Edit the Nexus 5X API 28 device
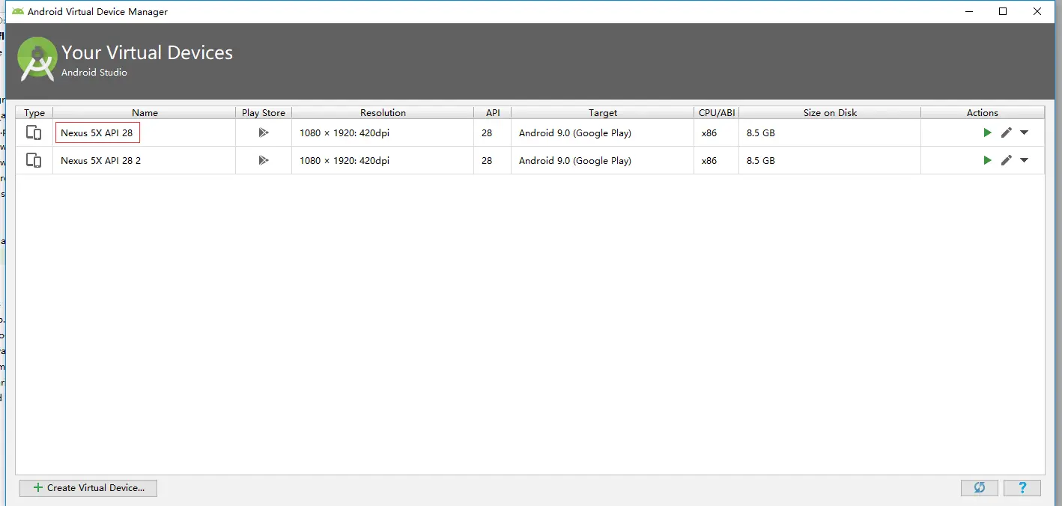The width and height of the screenshot is (1062, 506). tap(1007, 132)
